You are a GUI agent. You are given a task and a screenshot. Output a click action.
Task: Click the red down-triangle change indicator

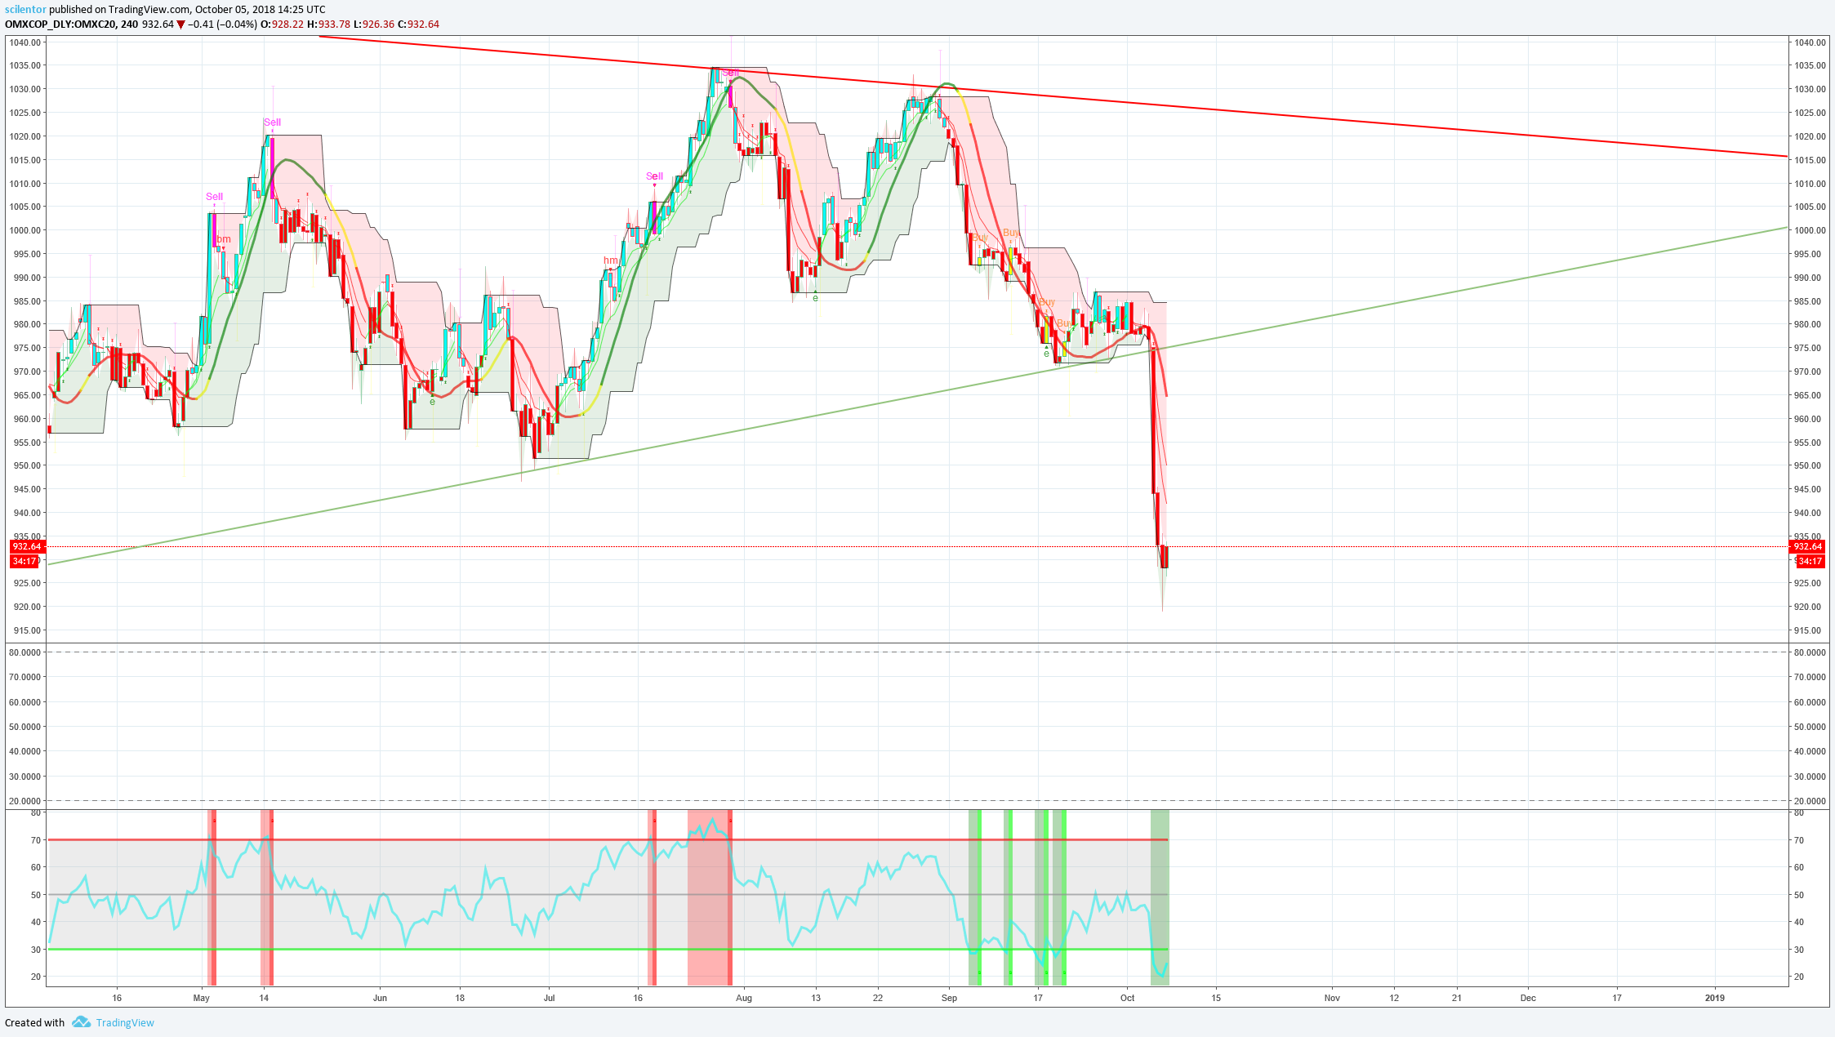(x=181, y=24)
